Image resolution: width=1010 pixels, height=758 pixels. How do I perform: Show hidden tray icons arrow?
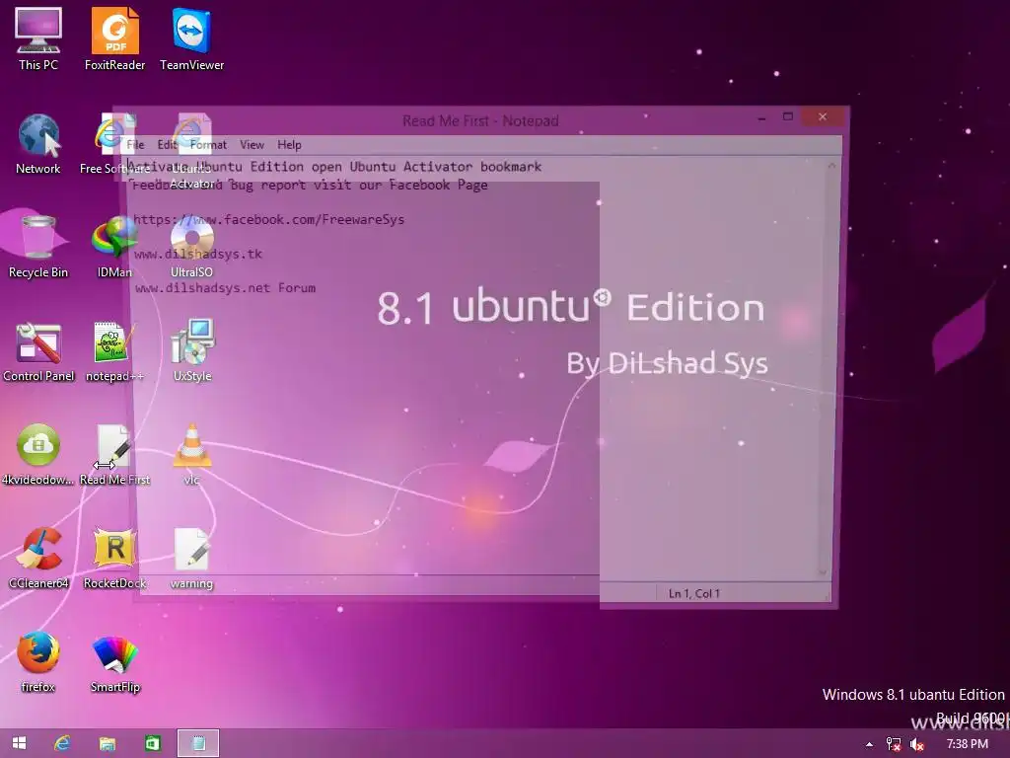pos(870,744)
